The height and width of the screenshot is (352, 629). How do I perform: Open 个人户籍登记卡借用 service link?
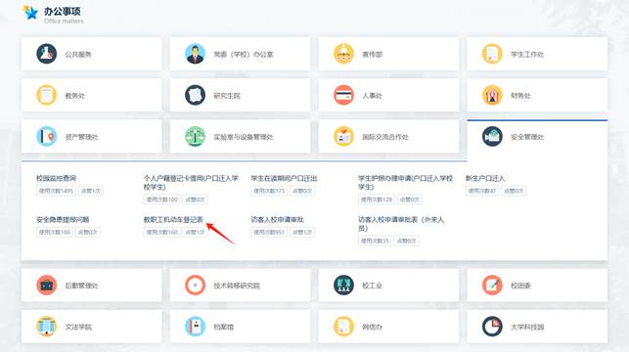click(x=191, y=183)
